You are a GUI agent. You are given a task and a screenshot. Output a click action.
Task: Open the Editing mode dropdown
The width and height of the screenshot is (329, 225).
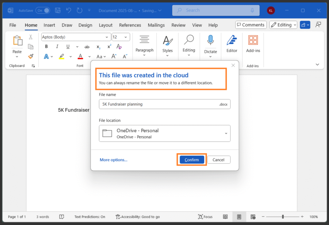[x=283, y=25]
